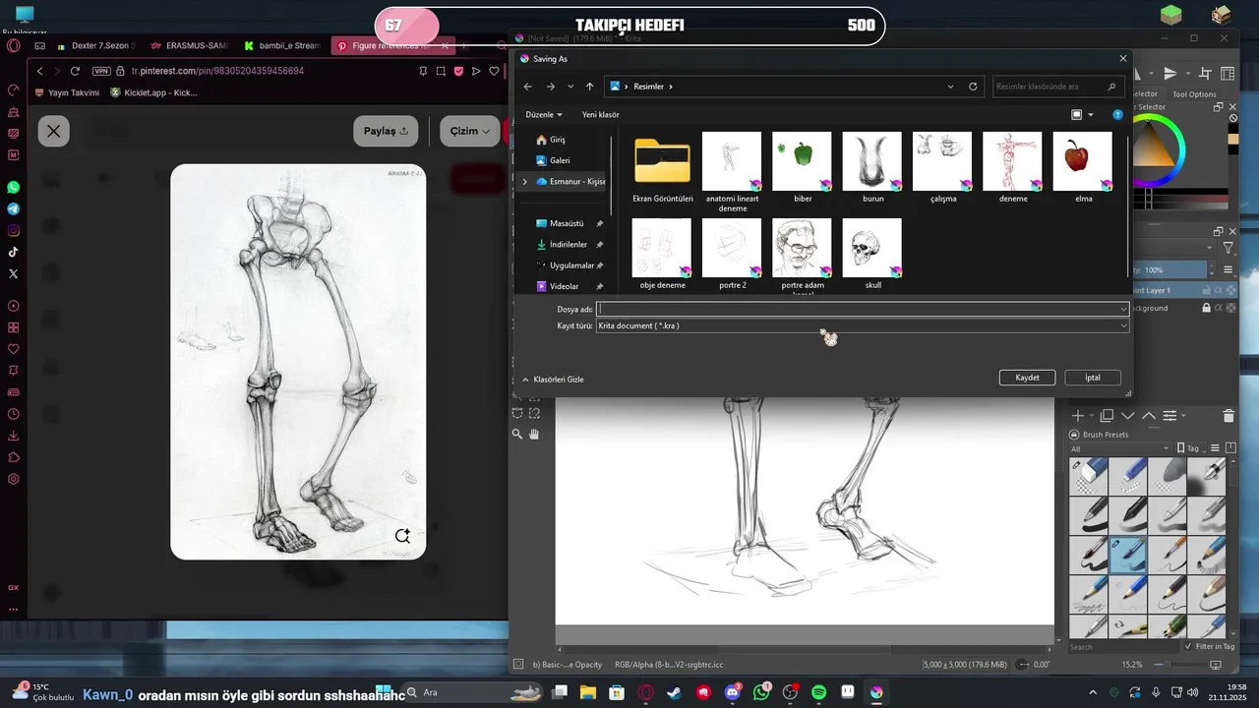
Task: Open Spotify from the taskbar
Action: click(818, 692)
